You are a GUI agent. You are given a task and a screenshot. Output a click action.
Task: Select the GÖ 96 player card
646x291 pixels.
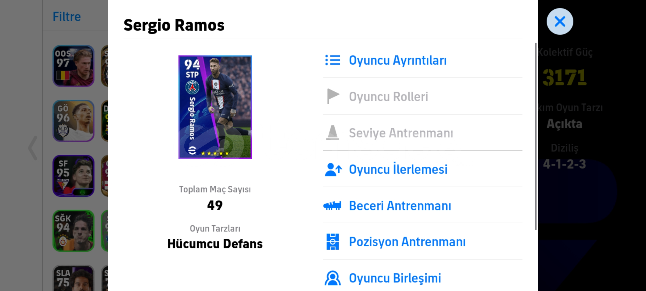point(73,121)
